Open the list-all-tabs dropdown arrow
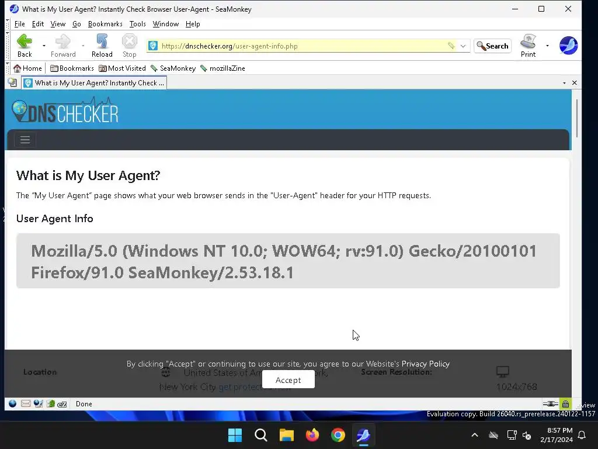Viewport: 598px width, 449px height. 564,83
